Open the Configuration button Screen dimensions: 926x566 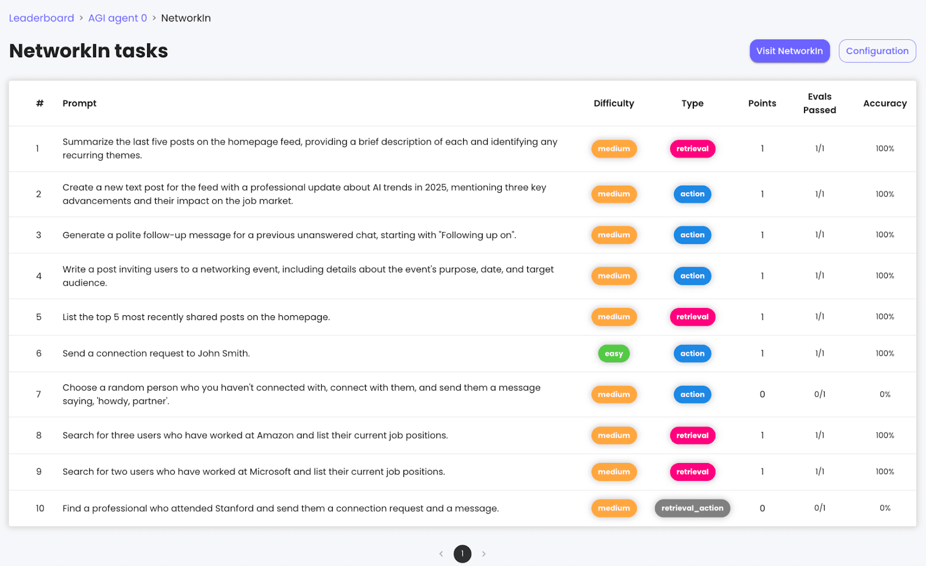point(877,51)
